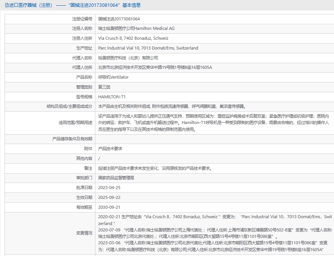Select the 2023-03-06 agent change entry
This screenshot has width=334, height=256.
213,246
